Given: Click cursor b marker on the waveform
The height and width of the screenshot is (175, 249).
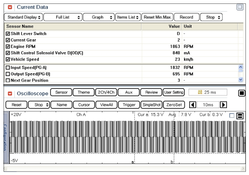Looking at the screenshot, I should tap(172, 162).
